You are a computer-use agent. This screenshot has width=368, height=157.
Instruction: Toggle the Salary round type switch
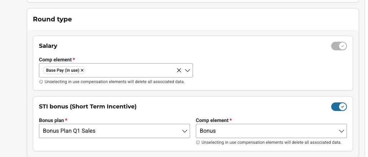[339, 46]
